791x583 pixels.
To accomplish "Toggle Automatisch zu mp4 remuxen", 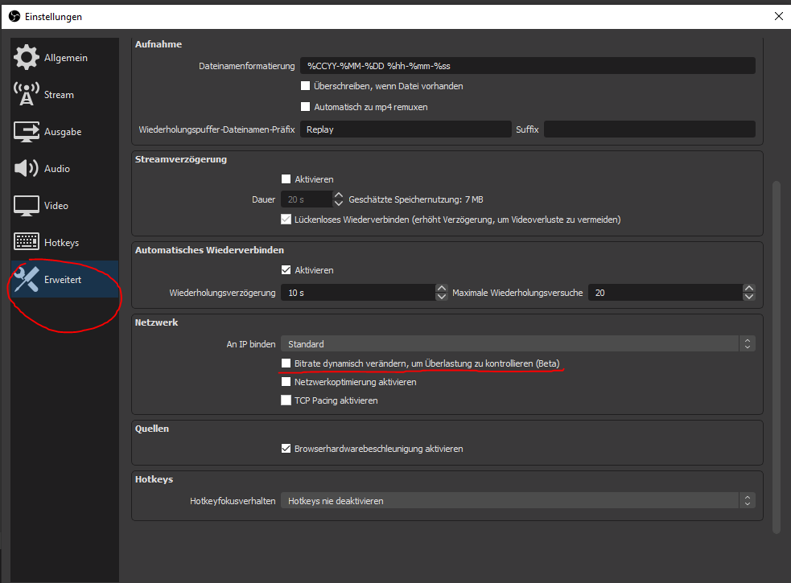I will coord(306,106).
